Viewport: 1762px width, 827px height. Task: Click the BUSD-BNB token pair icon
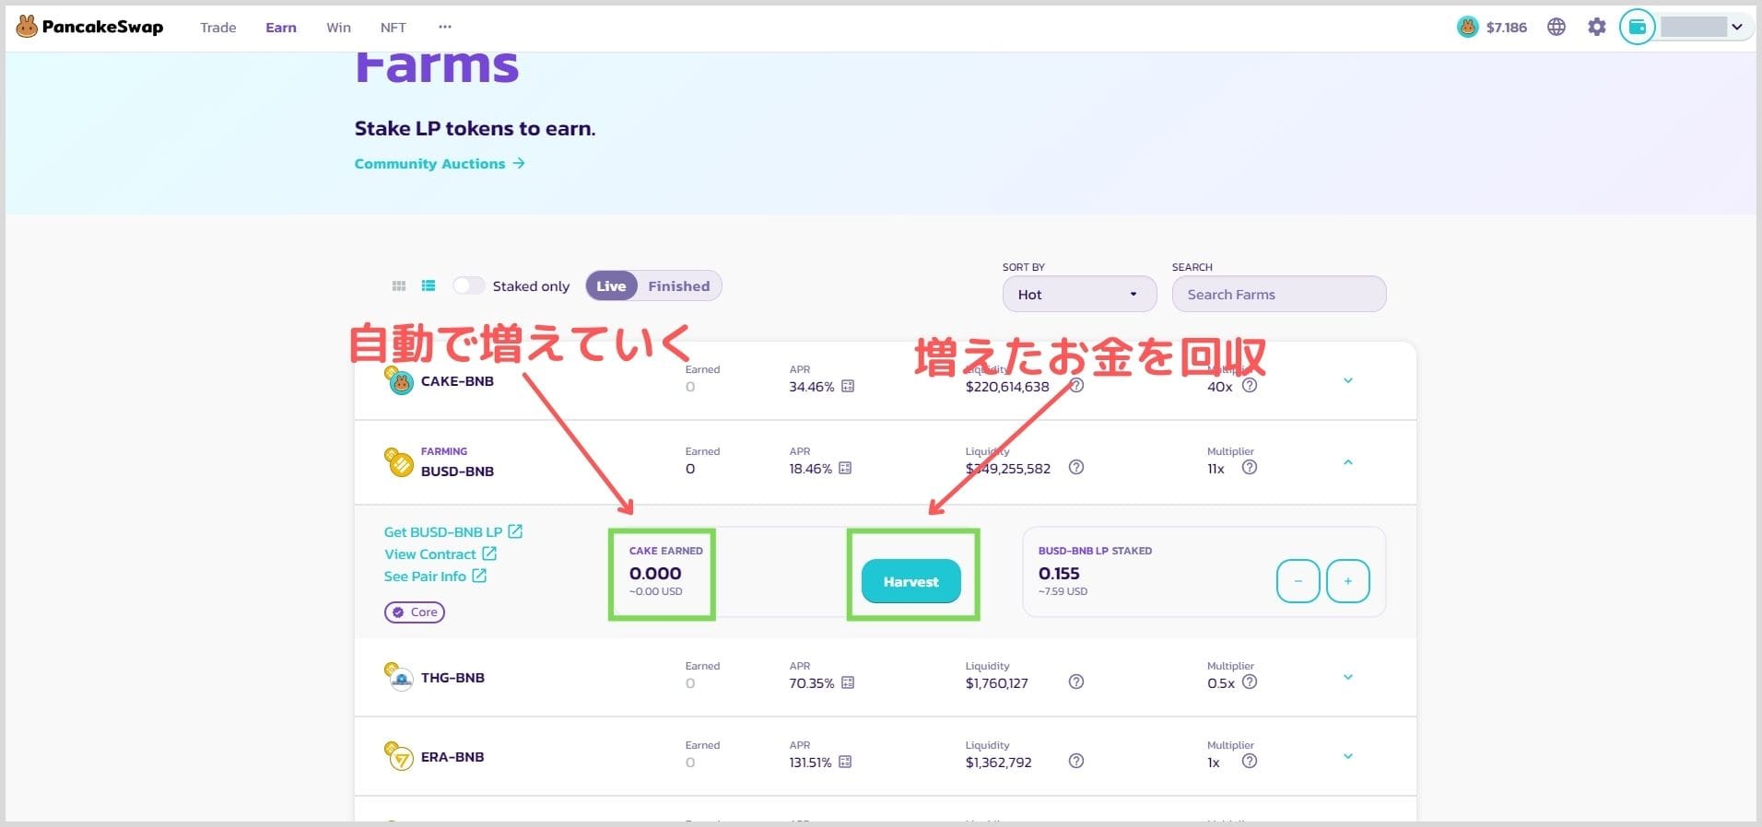(399, 461)
